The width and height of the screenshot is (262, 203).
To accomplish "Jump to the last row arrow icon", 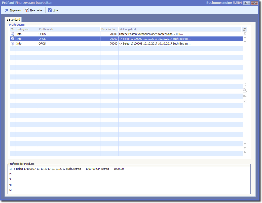I will (x=245, y=152).
